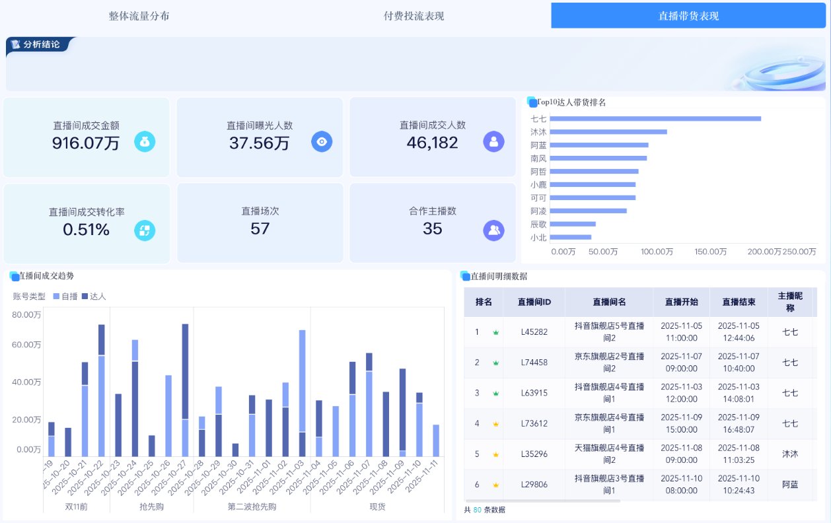Click the panel icon beside Top10达人带货排名 title
The width and height of the screenshot is (831, 523).
pos(532,102)
